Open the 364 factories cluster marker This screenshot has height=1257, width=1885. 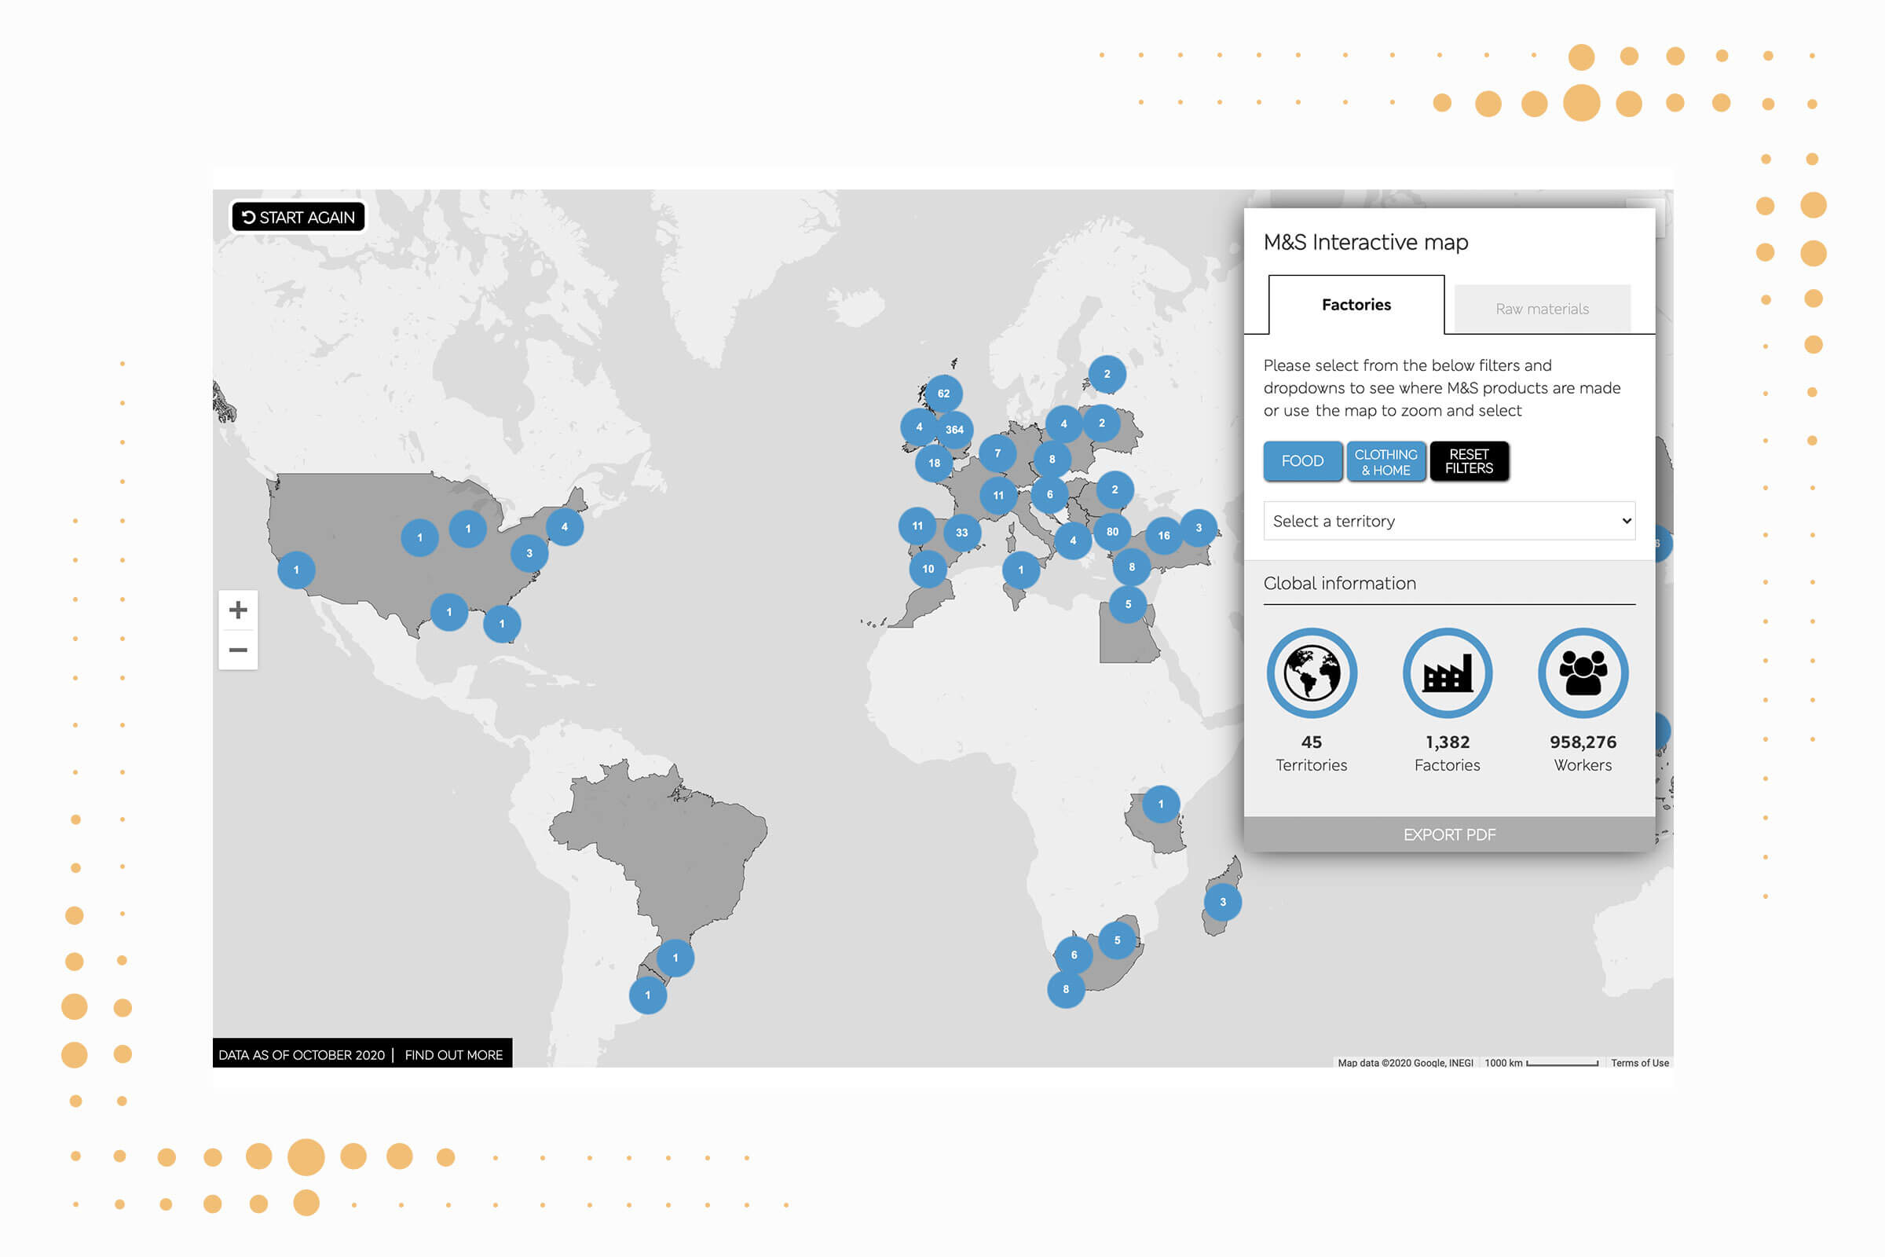click(x=953, y=430)
